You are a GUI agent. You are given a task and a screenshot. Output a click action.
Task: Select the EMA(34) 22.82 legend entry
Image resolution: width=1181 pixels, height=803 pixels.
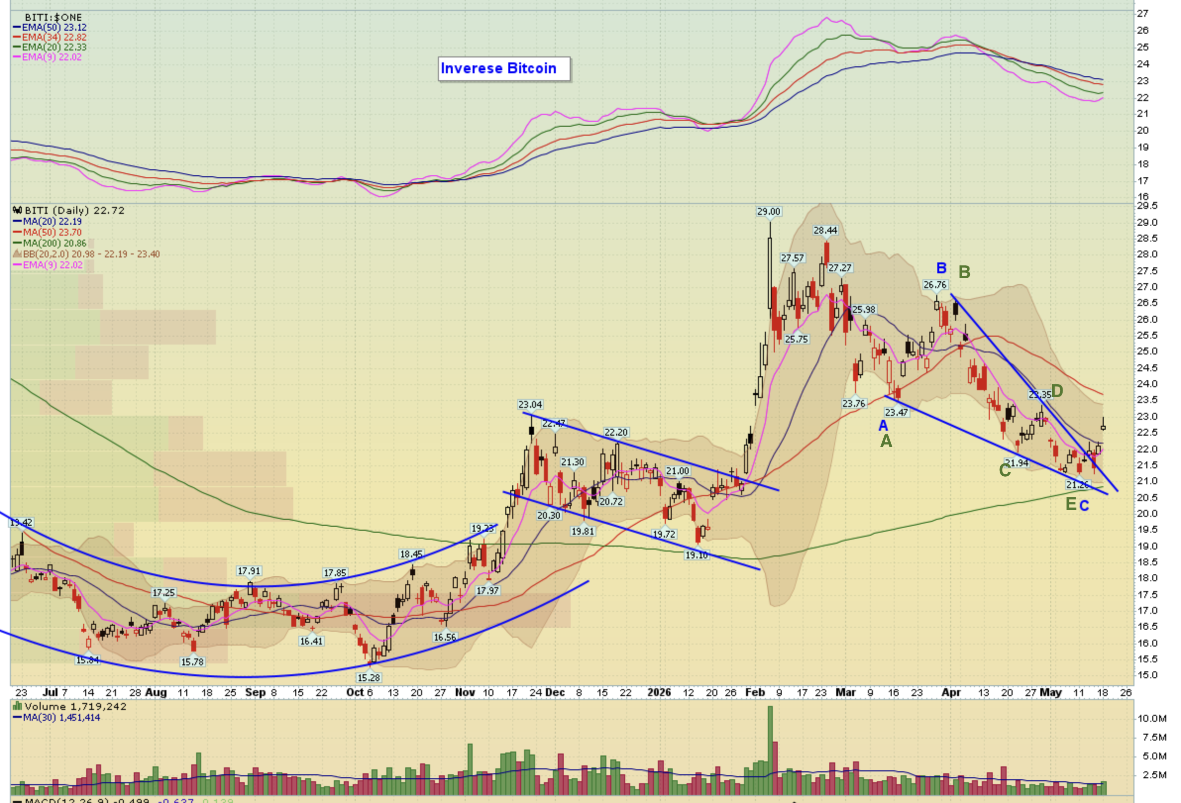coord(50,37)
